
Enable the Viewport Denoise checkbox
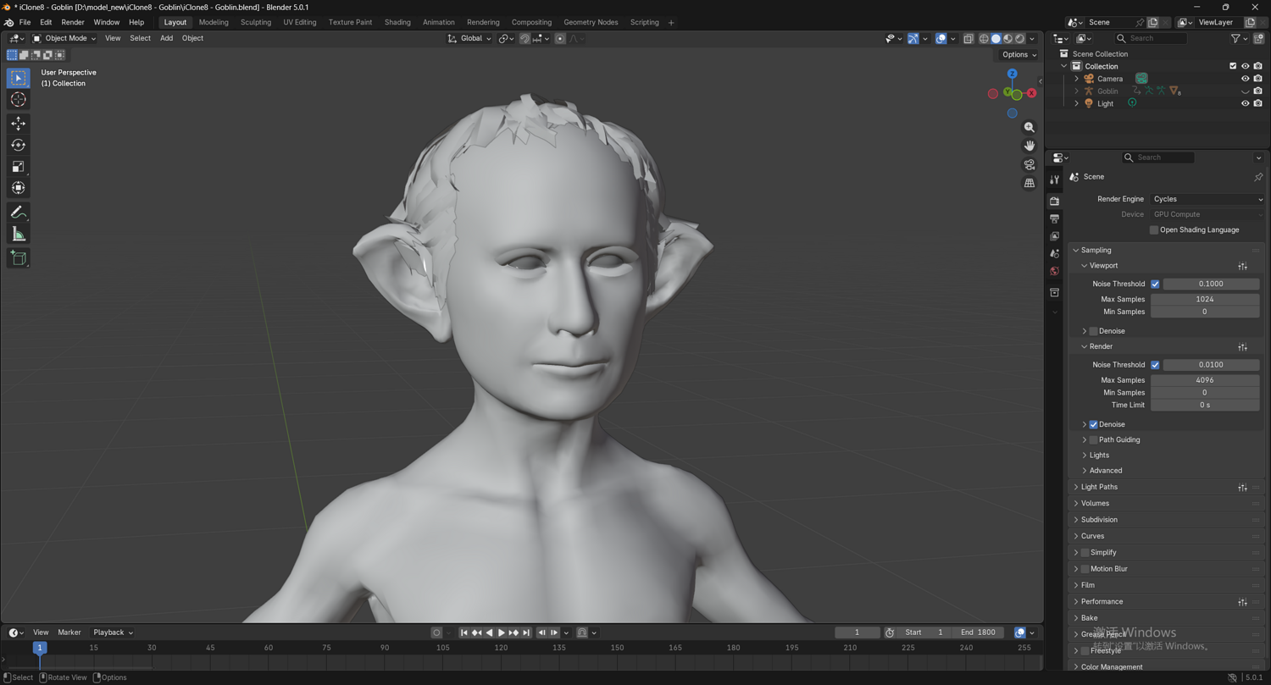(1093, 331)
